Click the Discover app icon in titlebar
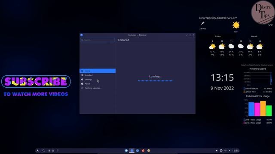 [82, 35]
